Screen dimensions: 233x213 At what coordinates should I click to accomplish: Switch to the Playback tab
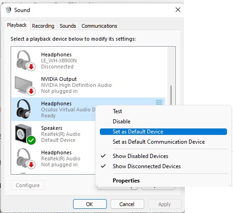17,25
